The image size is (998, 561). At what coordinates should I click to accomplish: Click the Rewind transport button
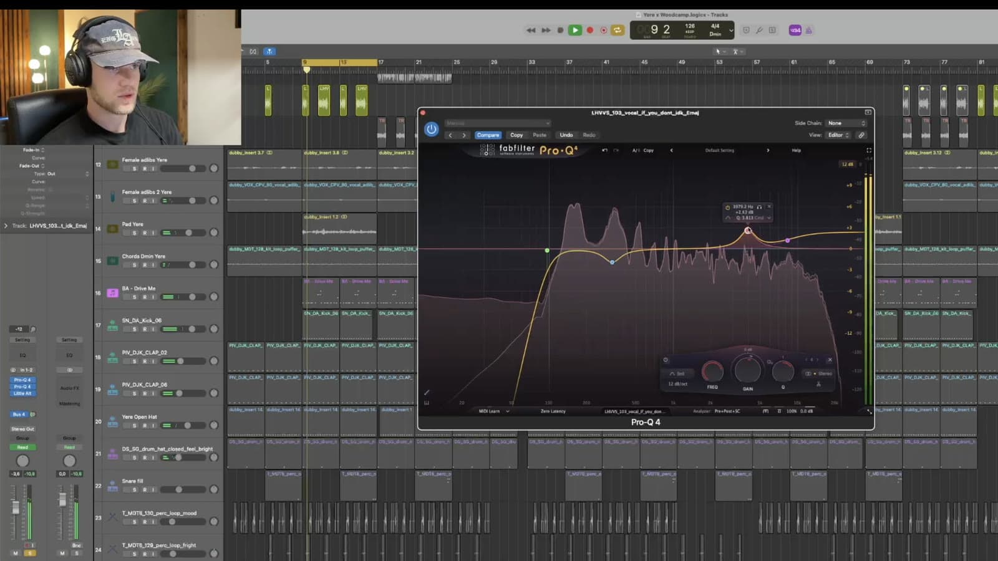coord(531,30)
